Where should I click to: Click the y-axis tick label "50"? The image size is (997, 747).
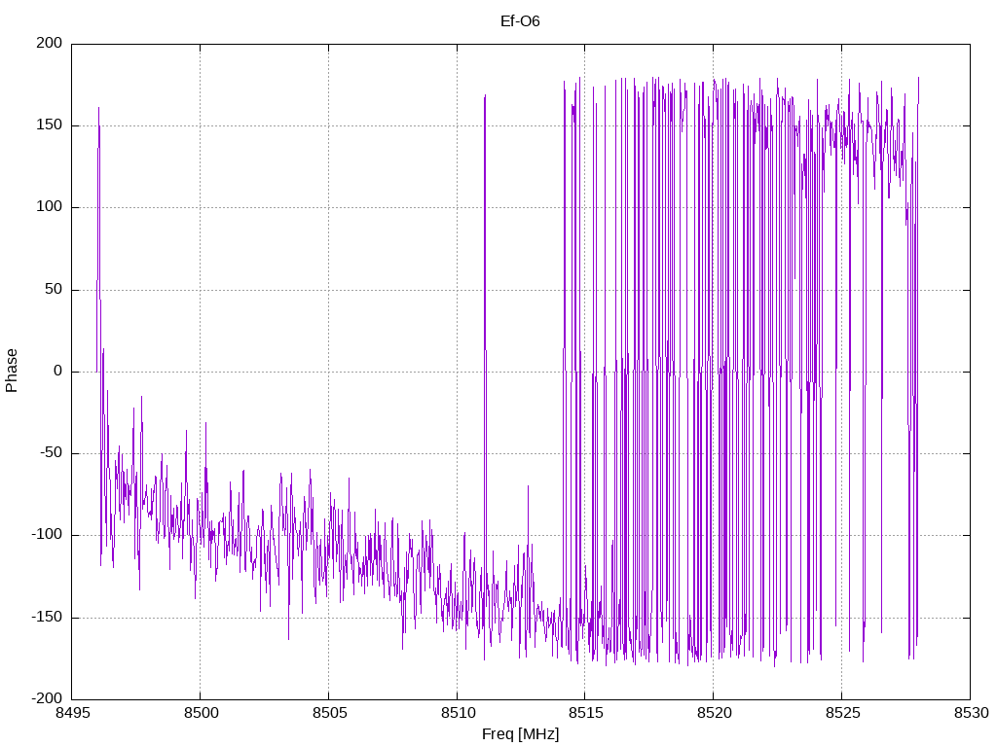coord(55,290)
